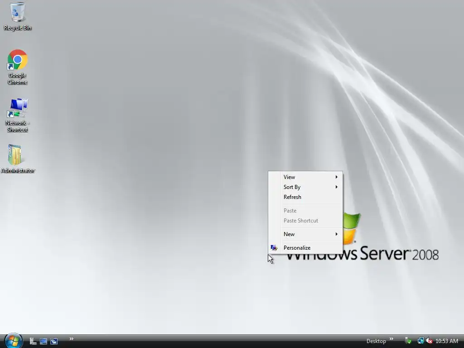Expand the Quick Launch overflow chevron
The height and width of the screenshot is (348, 464).
71,339
